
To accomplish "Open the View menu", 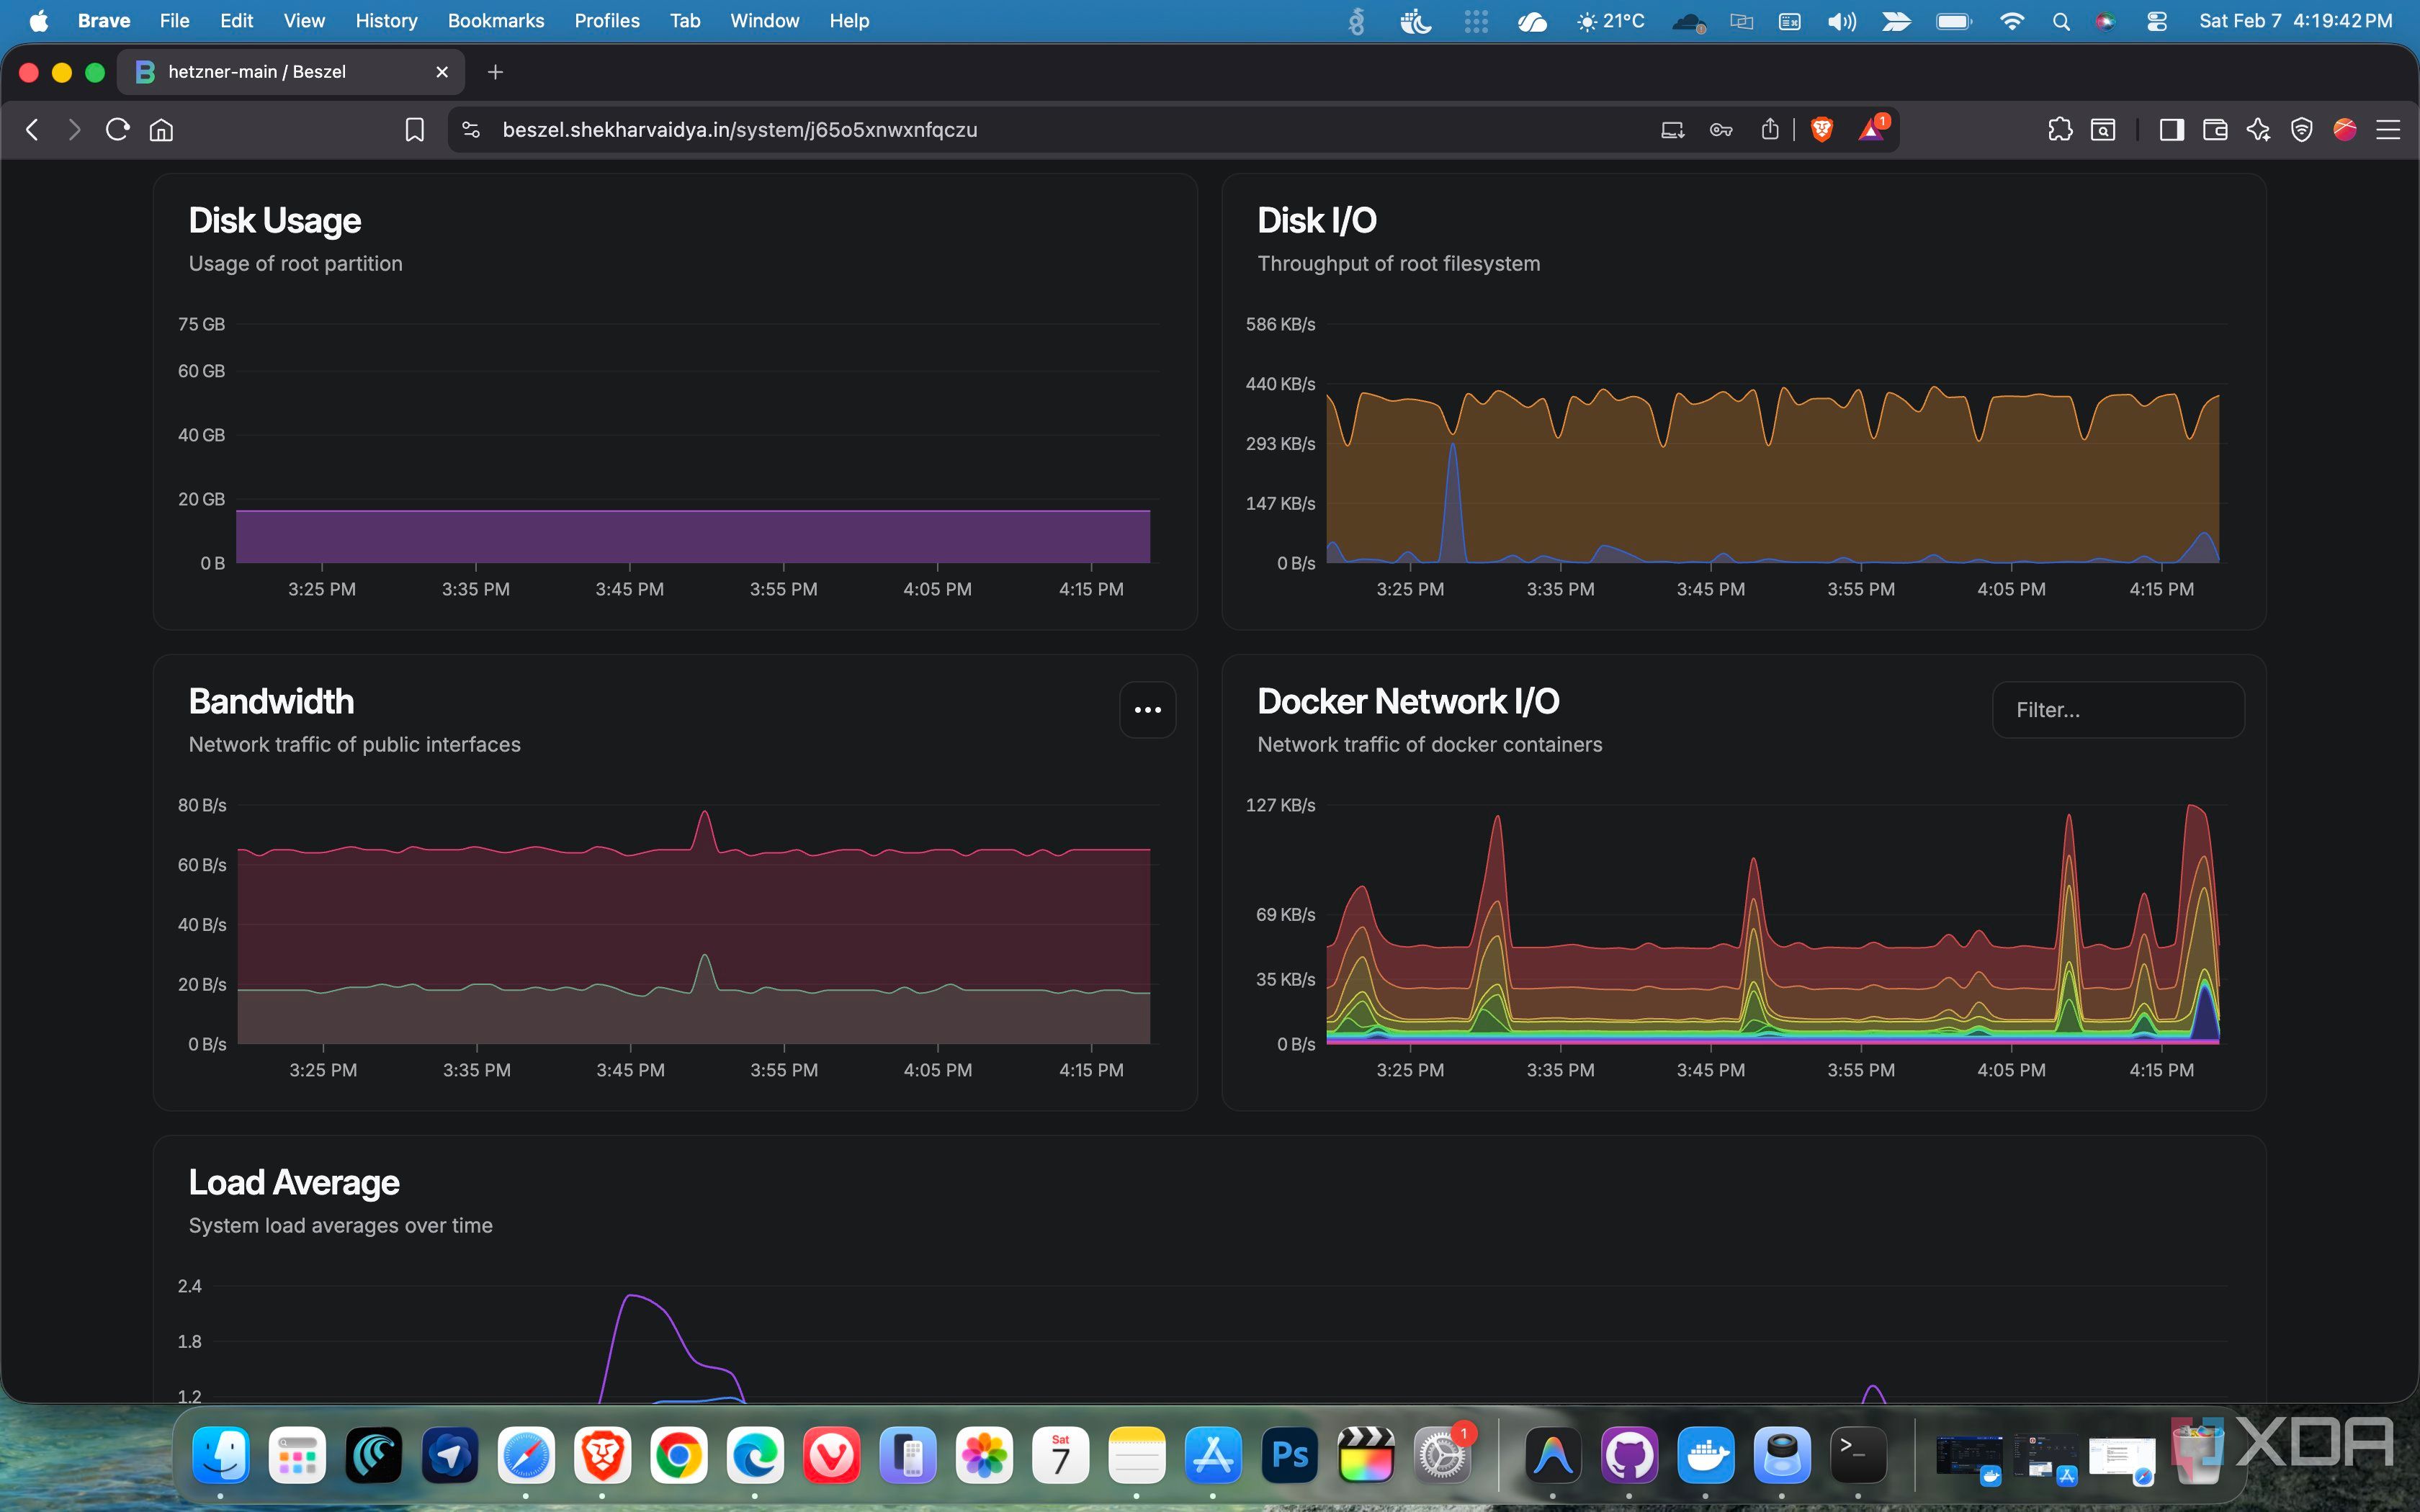I will tap(304, 21).
